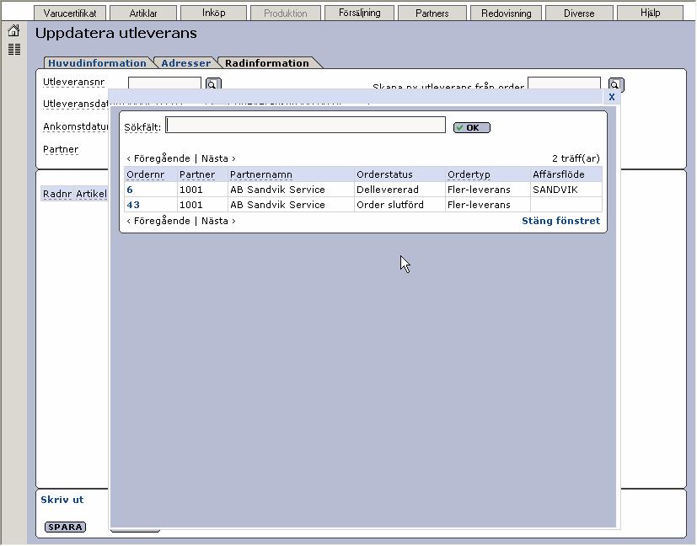This screenshot has height=546, width=697.
Task: Select order number 43 link
Action: (x=133, y=205)
